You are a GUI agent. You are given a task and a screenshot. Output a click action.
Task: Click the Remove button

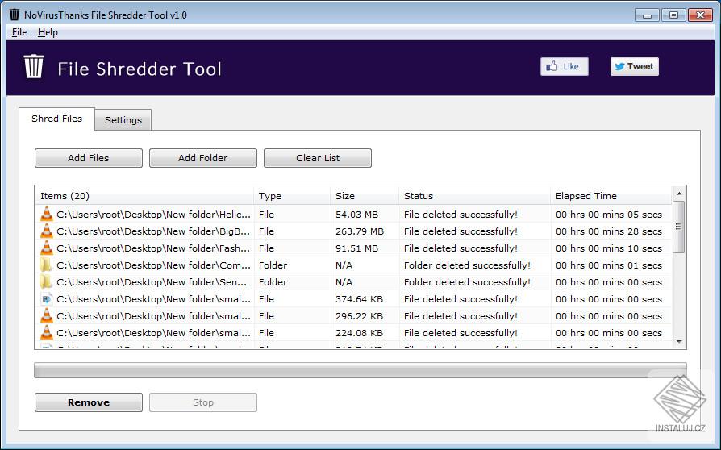pos(88,402)
